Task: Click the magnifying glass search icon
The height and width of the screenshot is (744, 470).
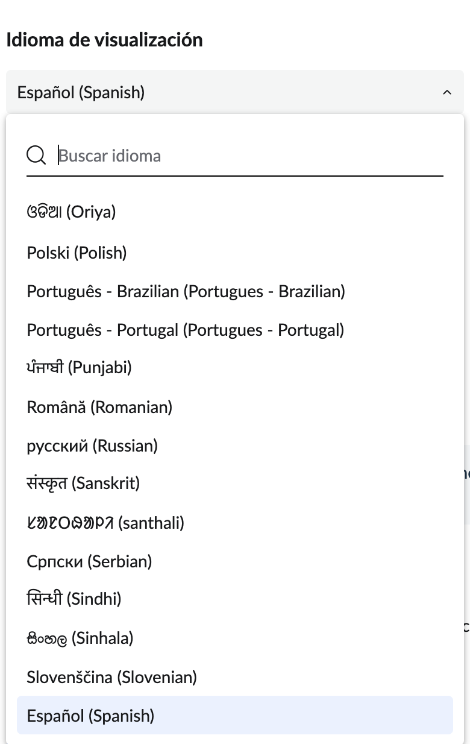Action: coord(36,155)
